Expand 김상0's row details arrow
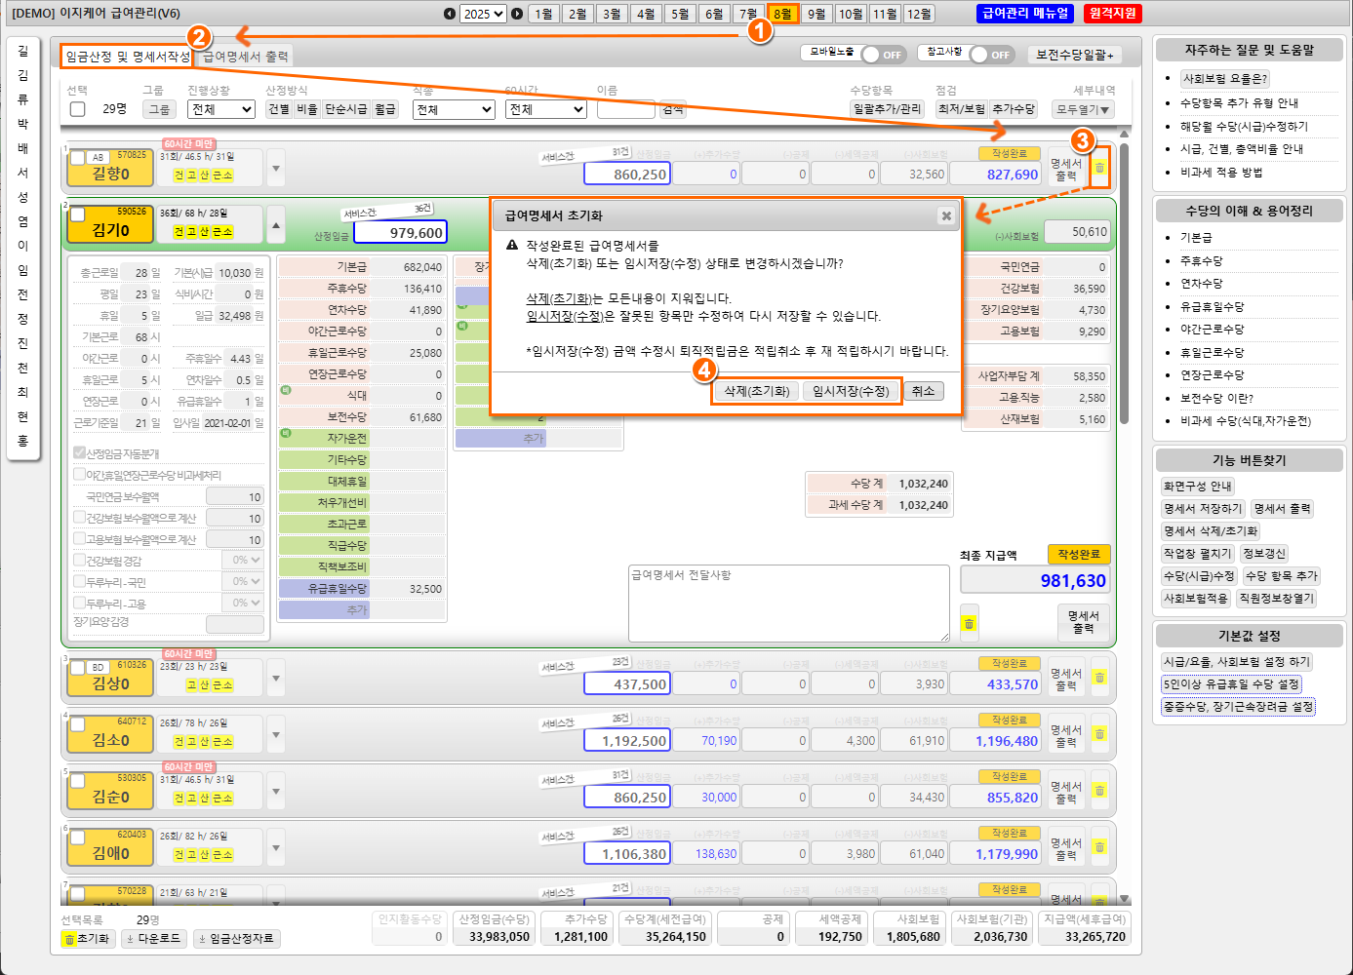This screenshot has width=1353, height=975. point(276,678)
